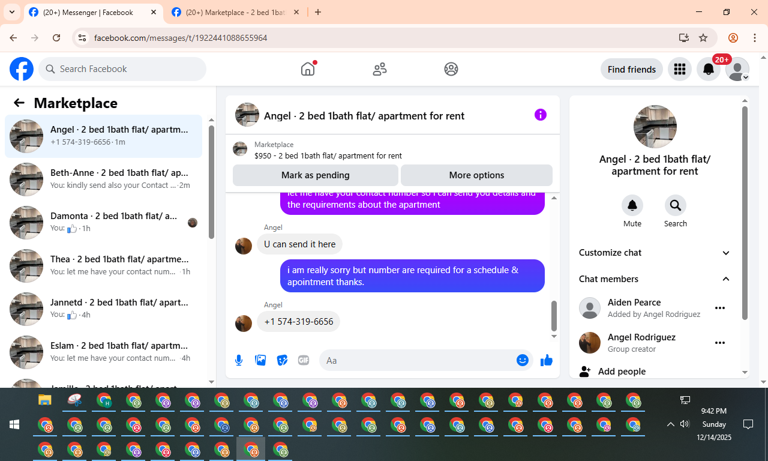Attach a file using the photo icon
This screenshot has height=461, width=768.
[x=260, y=360]
